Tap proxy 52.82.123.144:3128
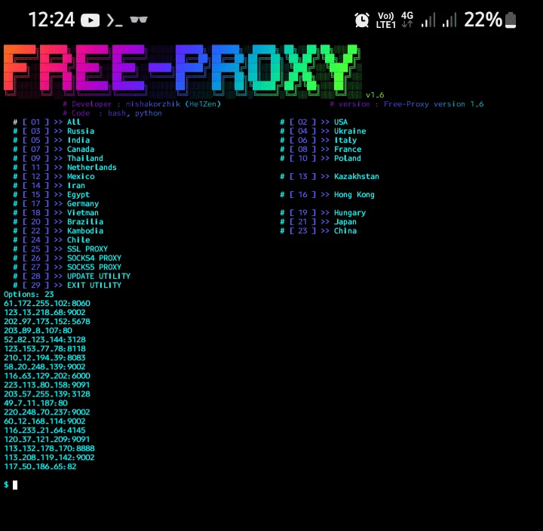 tap(44, 340)
